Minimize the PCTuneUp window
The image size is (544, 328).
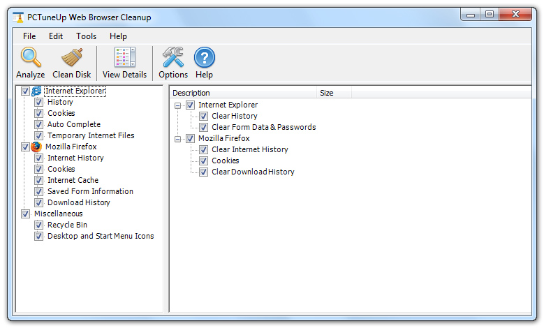[x=471, y=15]
